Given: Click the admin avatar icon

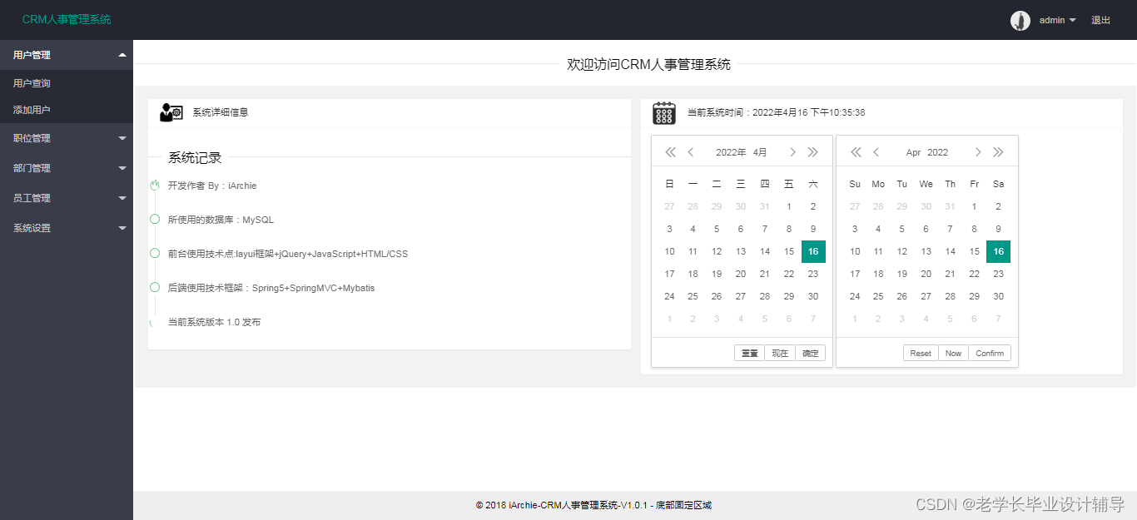Looking at the screenshot, I should point(1020,20).
